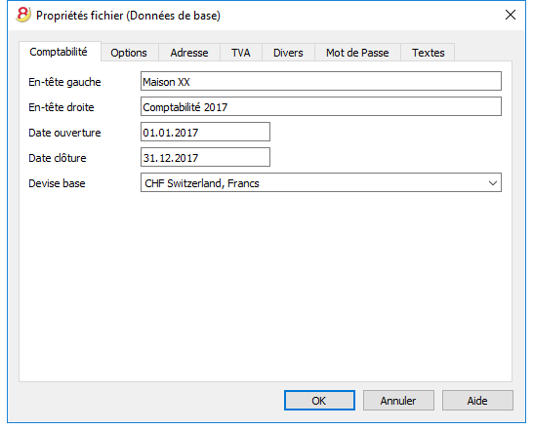Click the En-tête gauche field with Maison XX

tap(321, 81)
